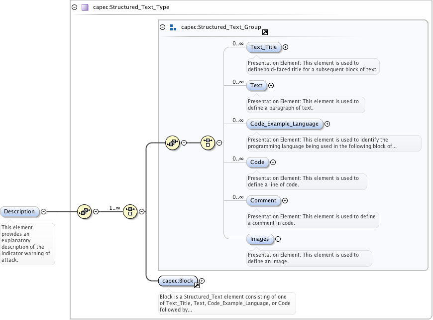This screenshot has width=433, height=320.
Task: Click the jump arrow on capec:Block
Action: (x=197, y=286)
